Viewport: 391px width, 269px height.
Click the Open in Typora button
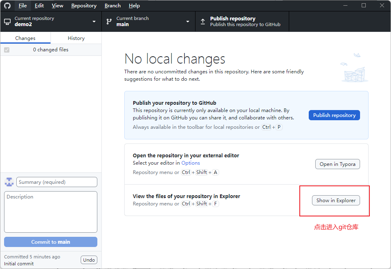(337, 164)
